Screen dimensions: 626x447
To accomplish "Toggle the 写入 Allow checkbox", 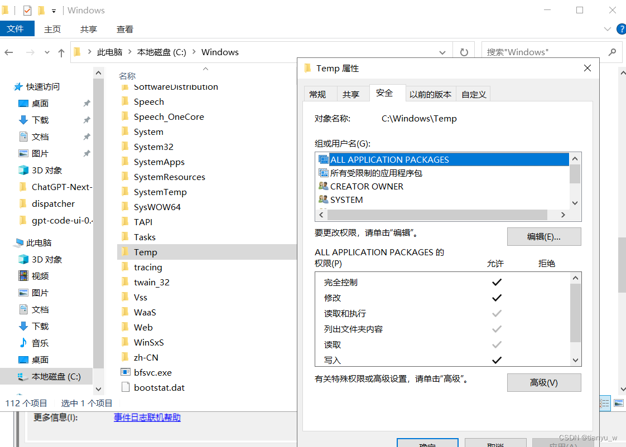I will (497, 360).
